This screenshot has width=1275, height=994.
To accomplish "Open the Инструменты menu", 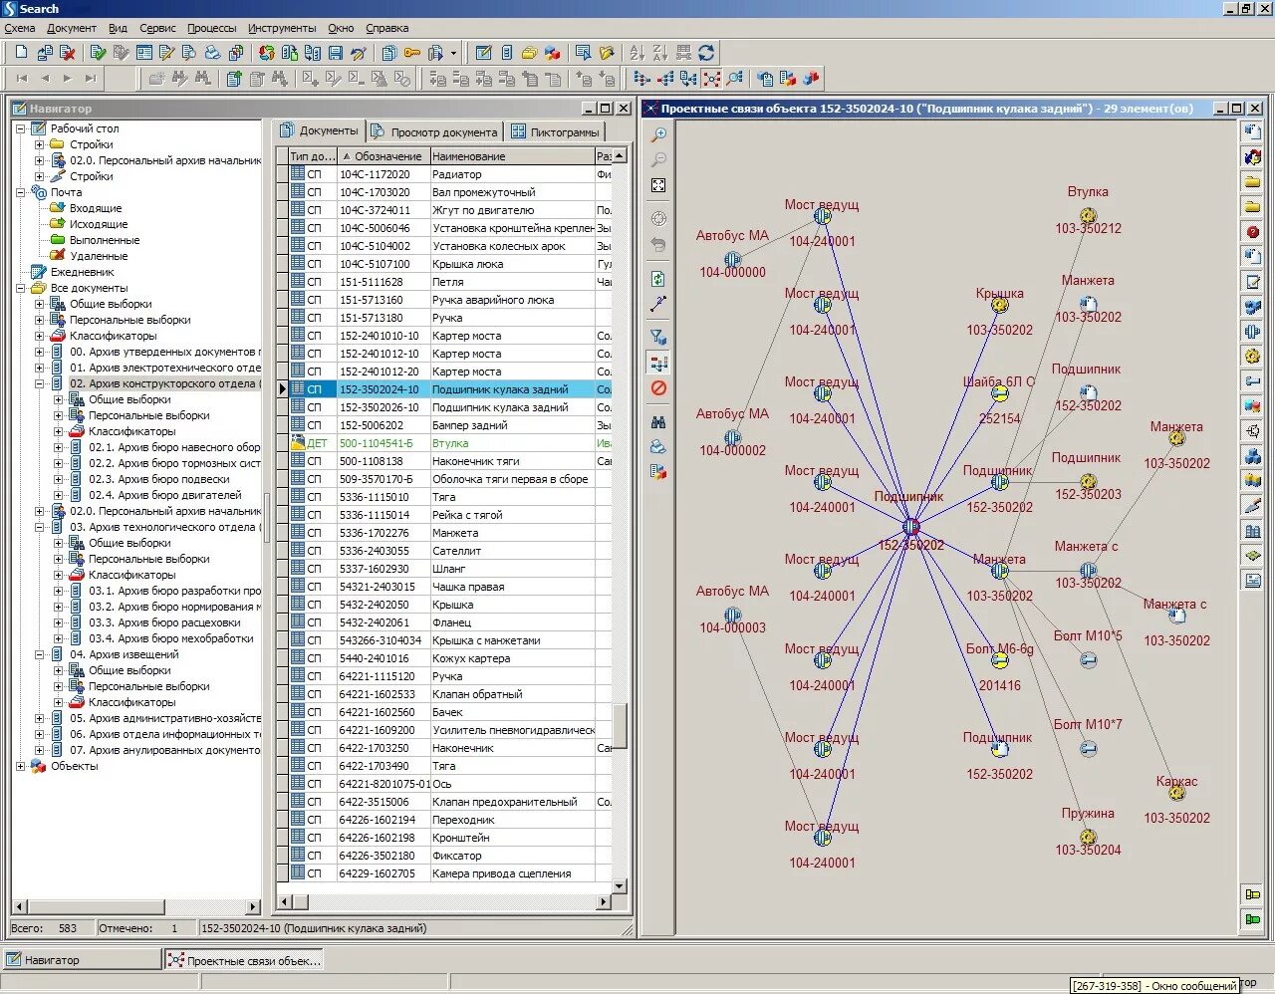I will [x=282, y=28].
